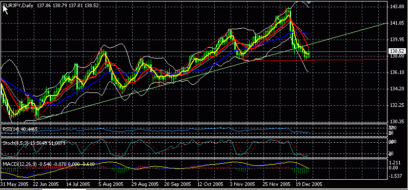Click the 143.80 price scale value
The image size is (408, 190).
point(396,7)
